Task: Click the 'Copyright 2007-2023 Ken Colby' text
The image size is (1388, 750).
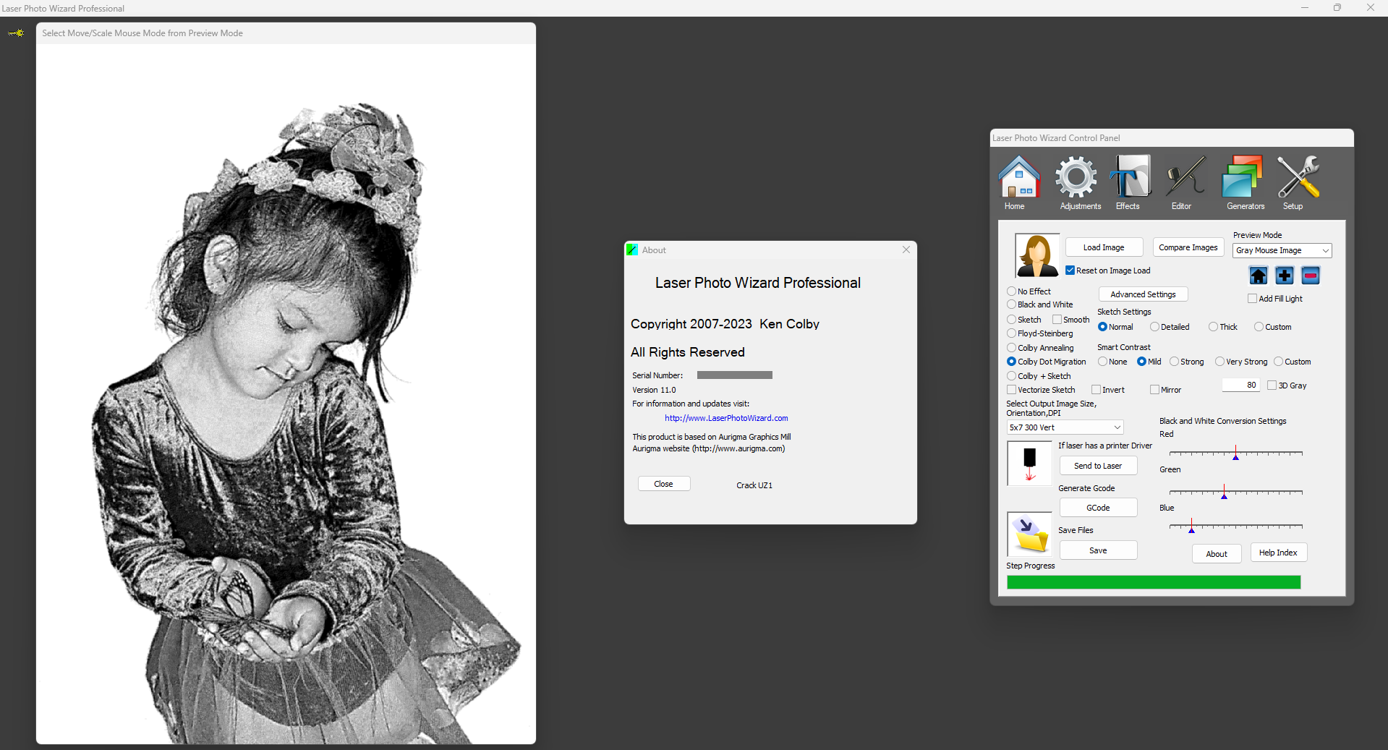Action: pos(725,324)
